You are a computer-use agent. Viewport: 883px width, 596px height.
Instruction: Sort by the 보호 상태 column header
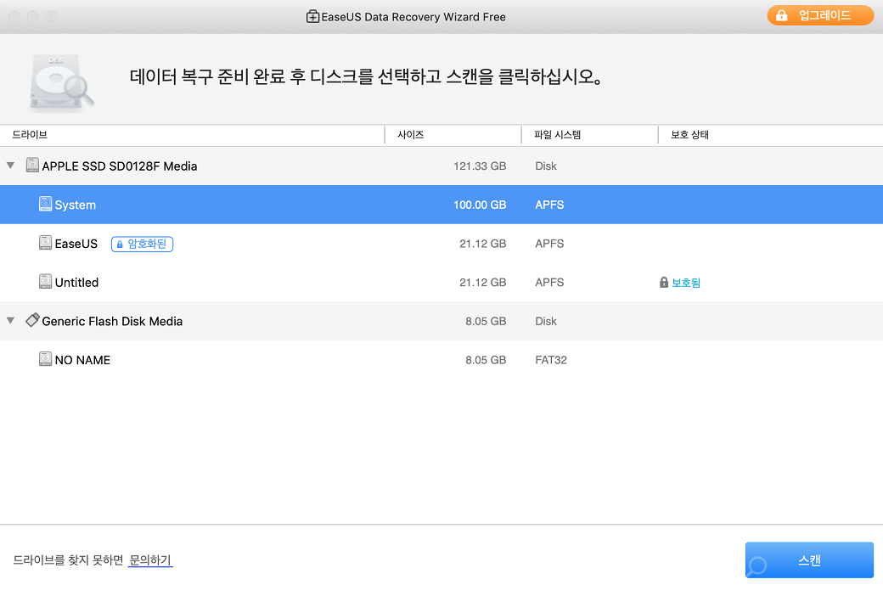click(x=689, y=135)
